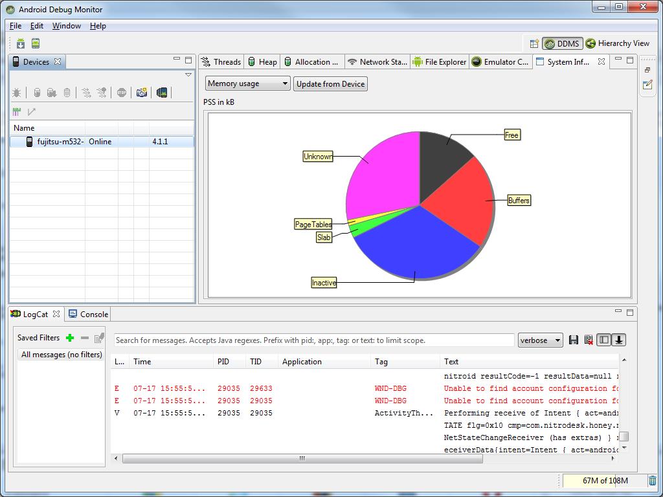Screen dimensions: 663x497
Task: Click the Open Perspective icon
Action: [534, 43]
